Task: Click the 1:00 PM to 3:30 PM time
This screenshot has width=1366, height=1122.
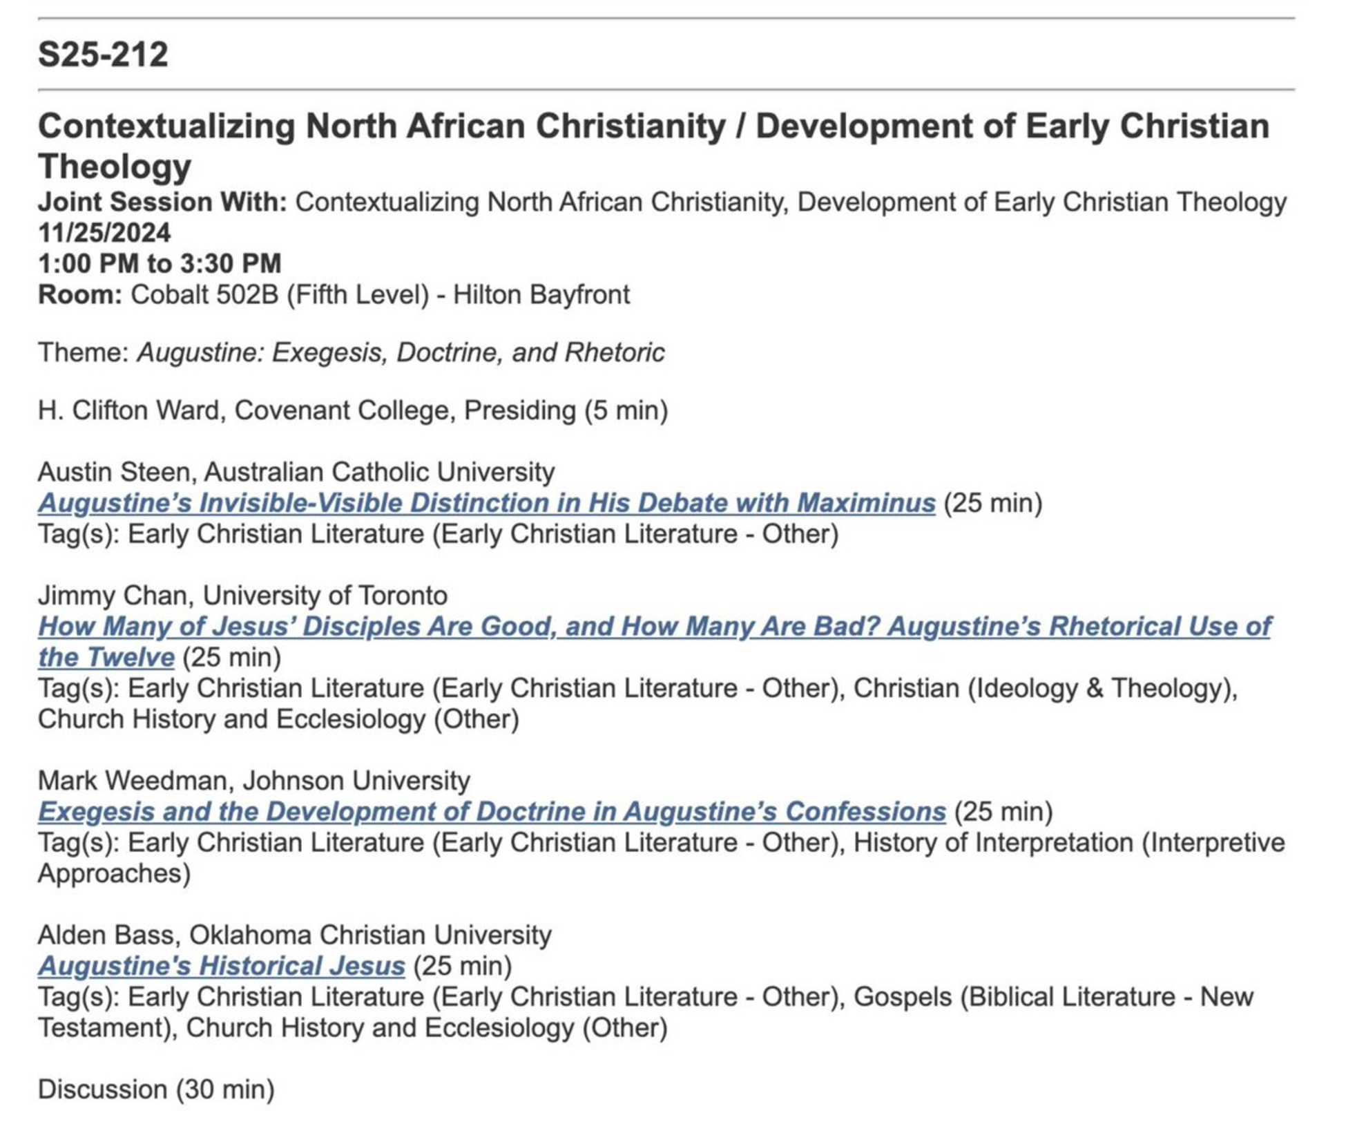Action: tap(160, 263)
